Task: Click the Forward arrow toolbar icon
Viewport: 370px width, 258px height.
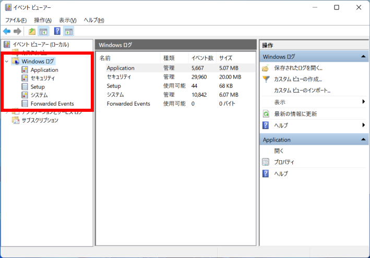Action: click(17, 31)
